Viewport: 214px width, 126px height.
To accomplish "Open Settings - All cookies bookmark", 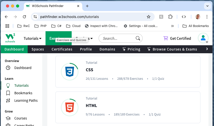I will coord(141,26).
